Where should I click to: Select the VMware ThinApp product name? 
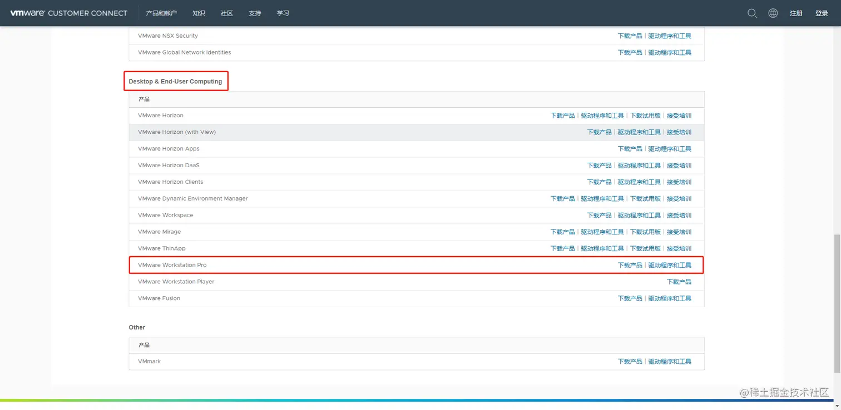coord(162,248)
